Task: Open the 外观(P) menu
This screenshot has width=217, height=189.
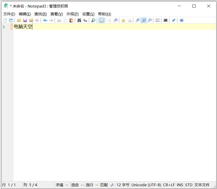Action: [73, 14]
